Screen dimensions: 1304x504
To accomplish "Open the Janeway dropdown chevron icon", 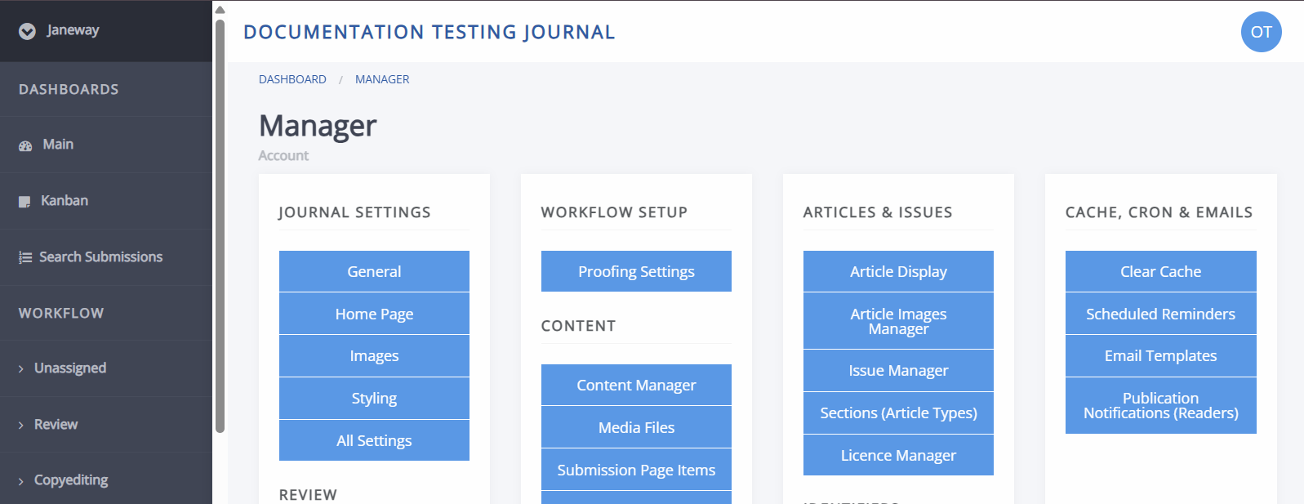I will pyautogui.click(x=27, y=31).
